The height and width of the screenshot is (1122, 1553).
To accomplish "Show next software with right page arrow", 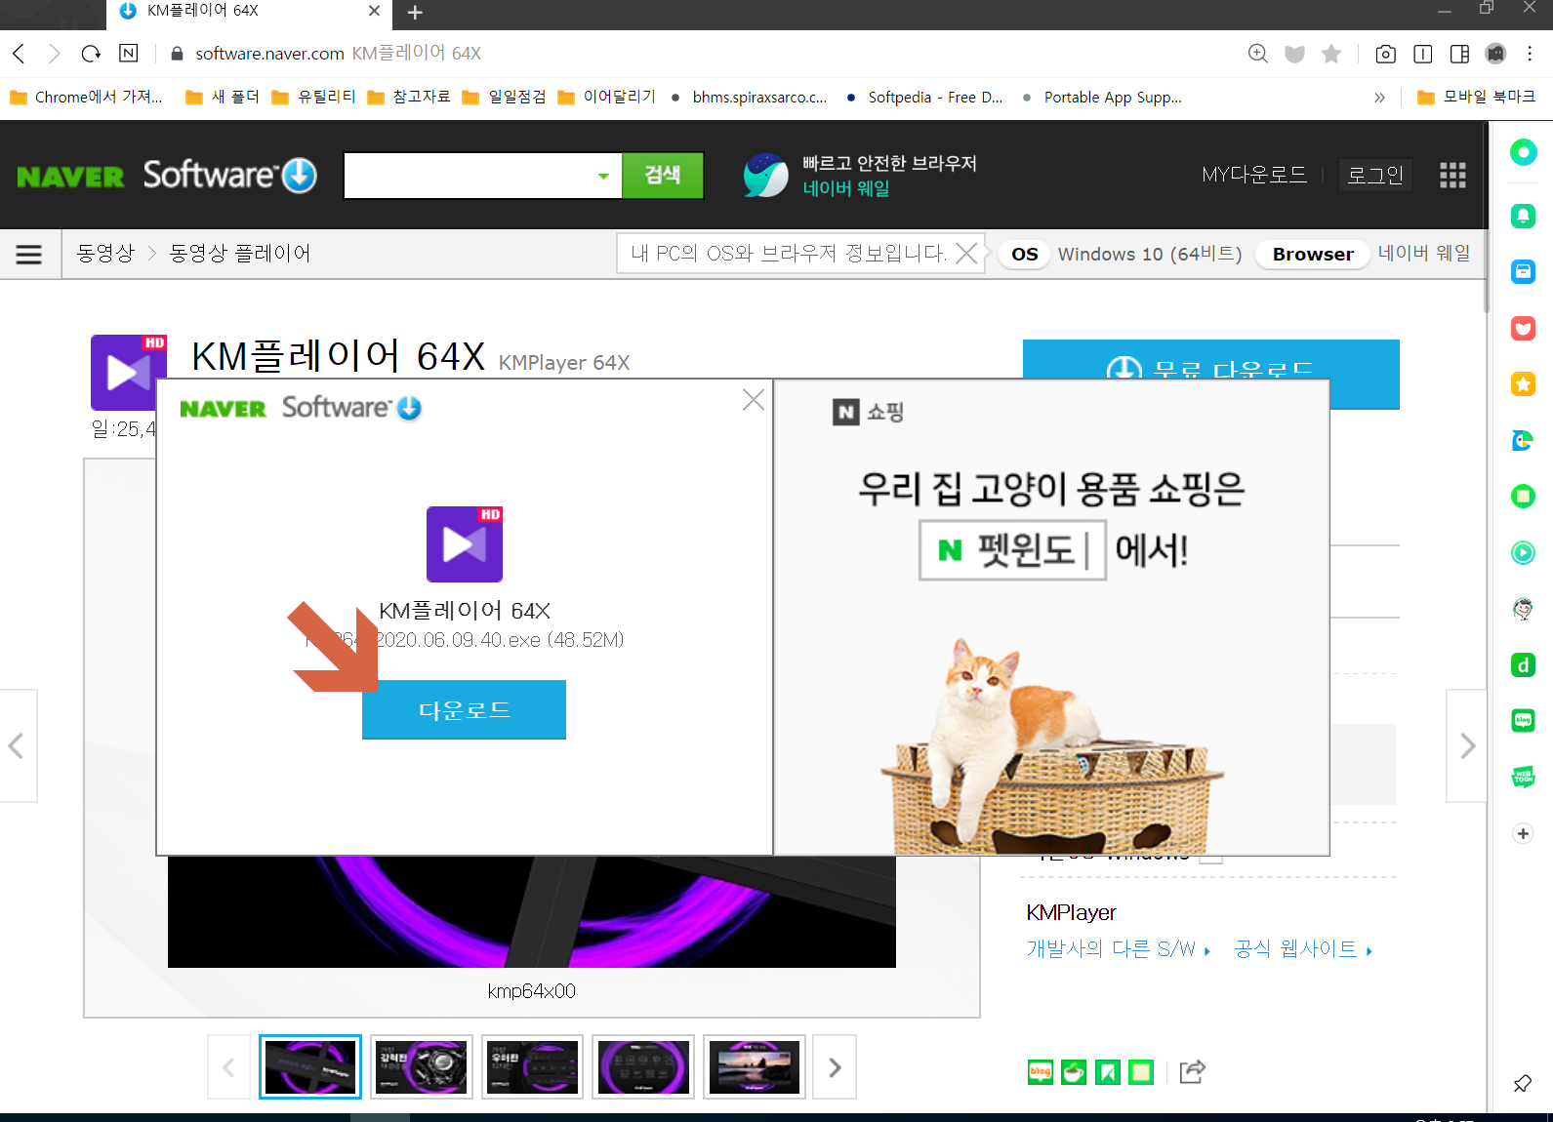I will click(1466, 746).
